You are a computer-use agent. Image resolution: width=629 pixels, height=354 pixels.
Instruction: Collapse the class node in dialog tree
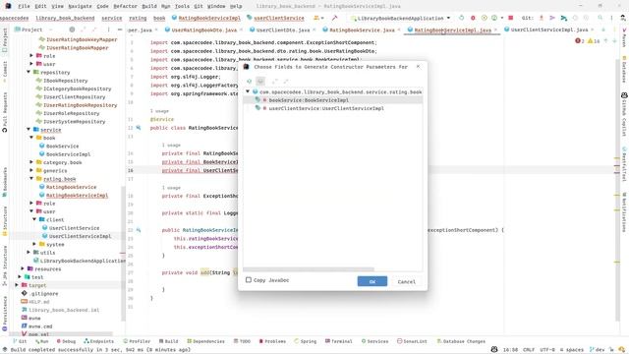pos(248,91)
